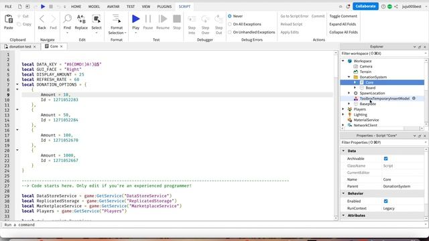Click the Cut icon
Image resolution: width=429 pixels, height=241 pixels.
[x=19, y=16]
